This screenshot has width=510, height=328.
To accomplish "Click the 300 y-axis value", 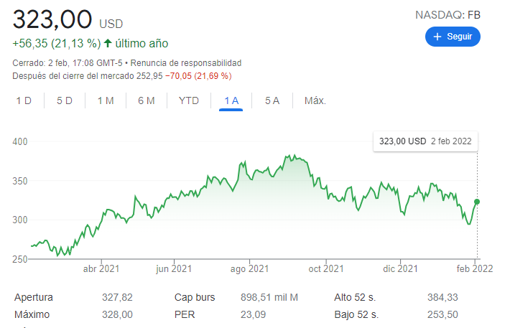I will click(x=20, y=220).
